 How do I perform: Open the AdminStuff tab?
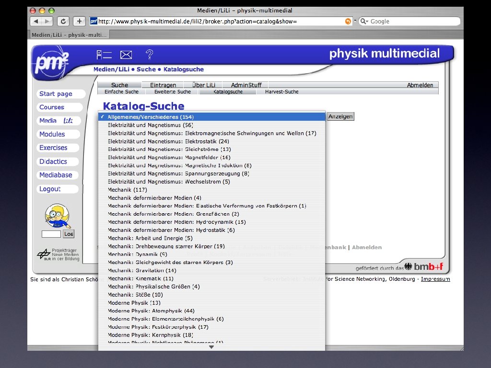[x=246, y=85]
